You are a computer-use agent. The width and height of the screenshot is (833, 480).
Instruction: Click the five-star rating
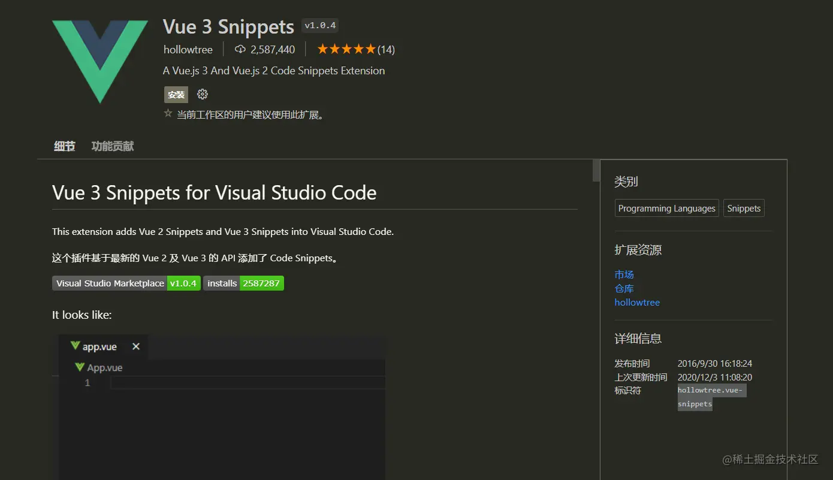346,49
